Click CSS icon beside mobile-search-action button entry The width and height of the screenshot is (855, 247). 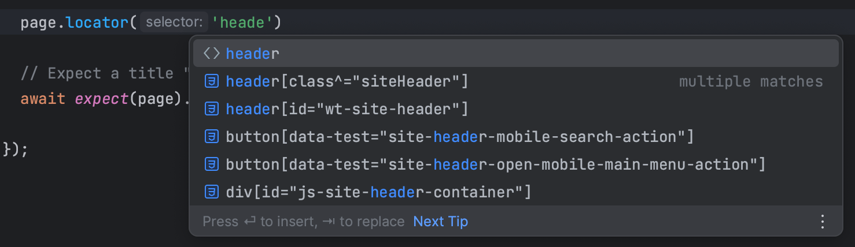click(x=212, y=137)
